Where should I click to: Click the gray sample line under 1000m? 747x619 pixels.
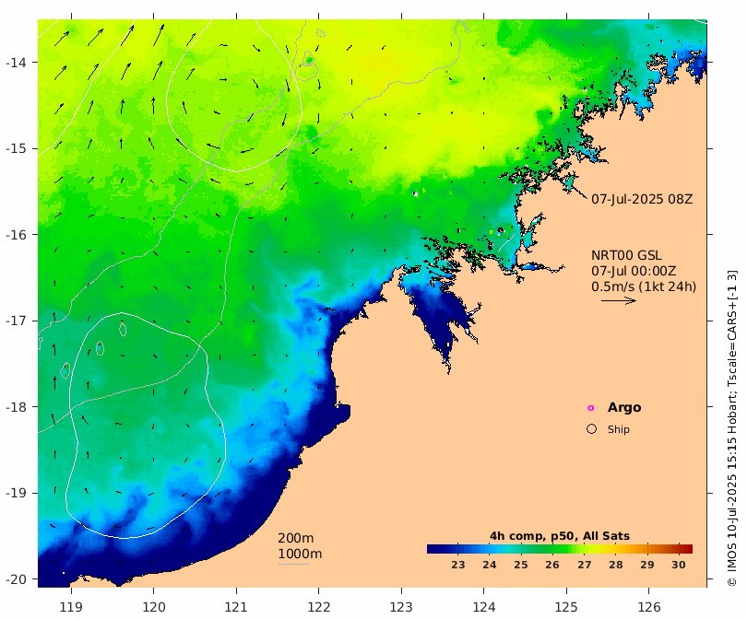(293, 565)
